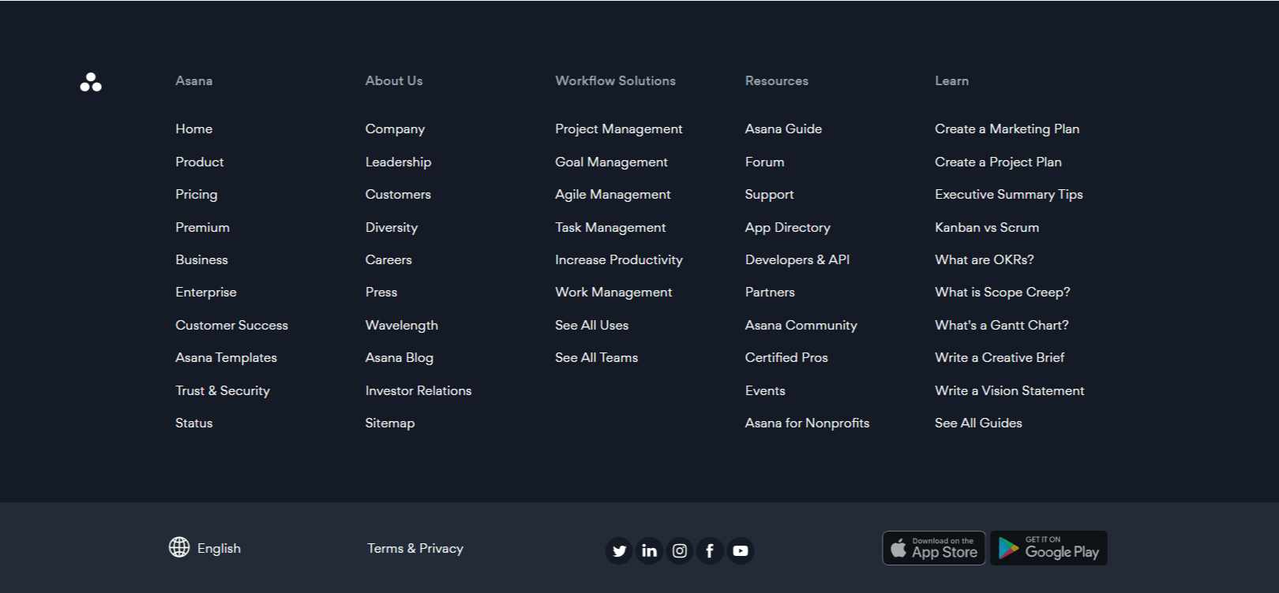Open the Company link
The image size is (1279, 593).
[396, 129]
